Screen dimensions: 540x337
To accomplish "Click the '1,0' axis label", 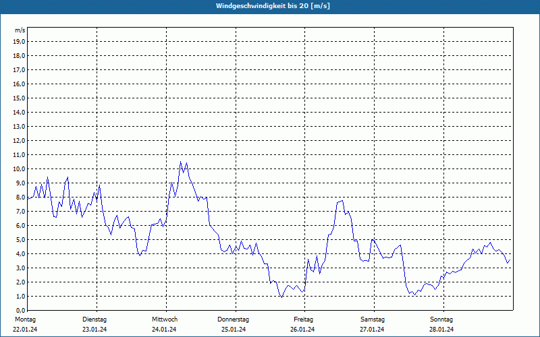I will pyautogui.click(x=20, y=297).
